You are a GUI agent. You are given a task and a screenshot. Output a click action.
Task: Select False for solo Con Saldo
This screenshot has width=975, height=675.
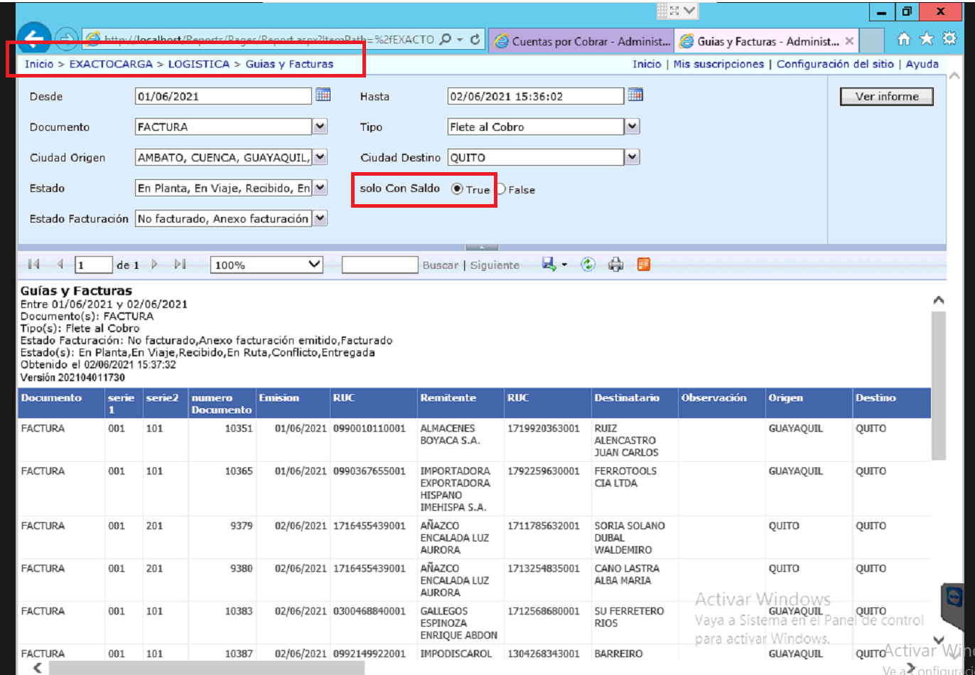(x=500, y=189)
